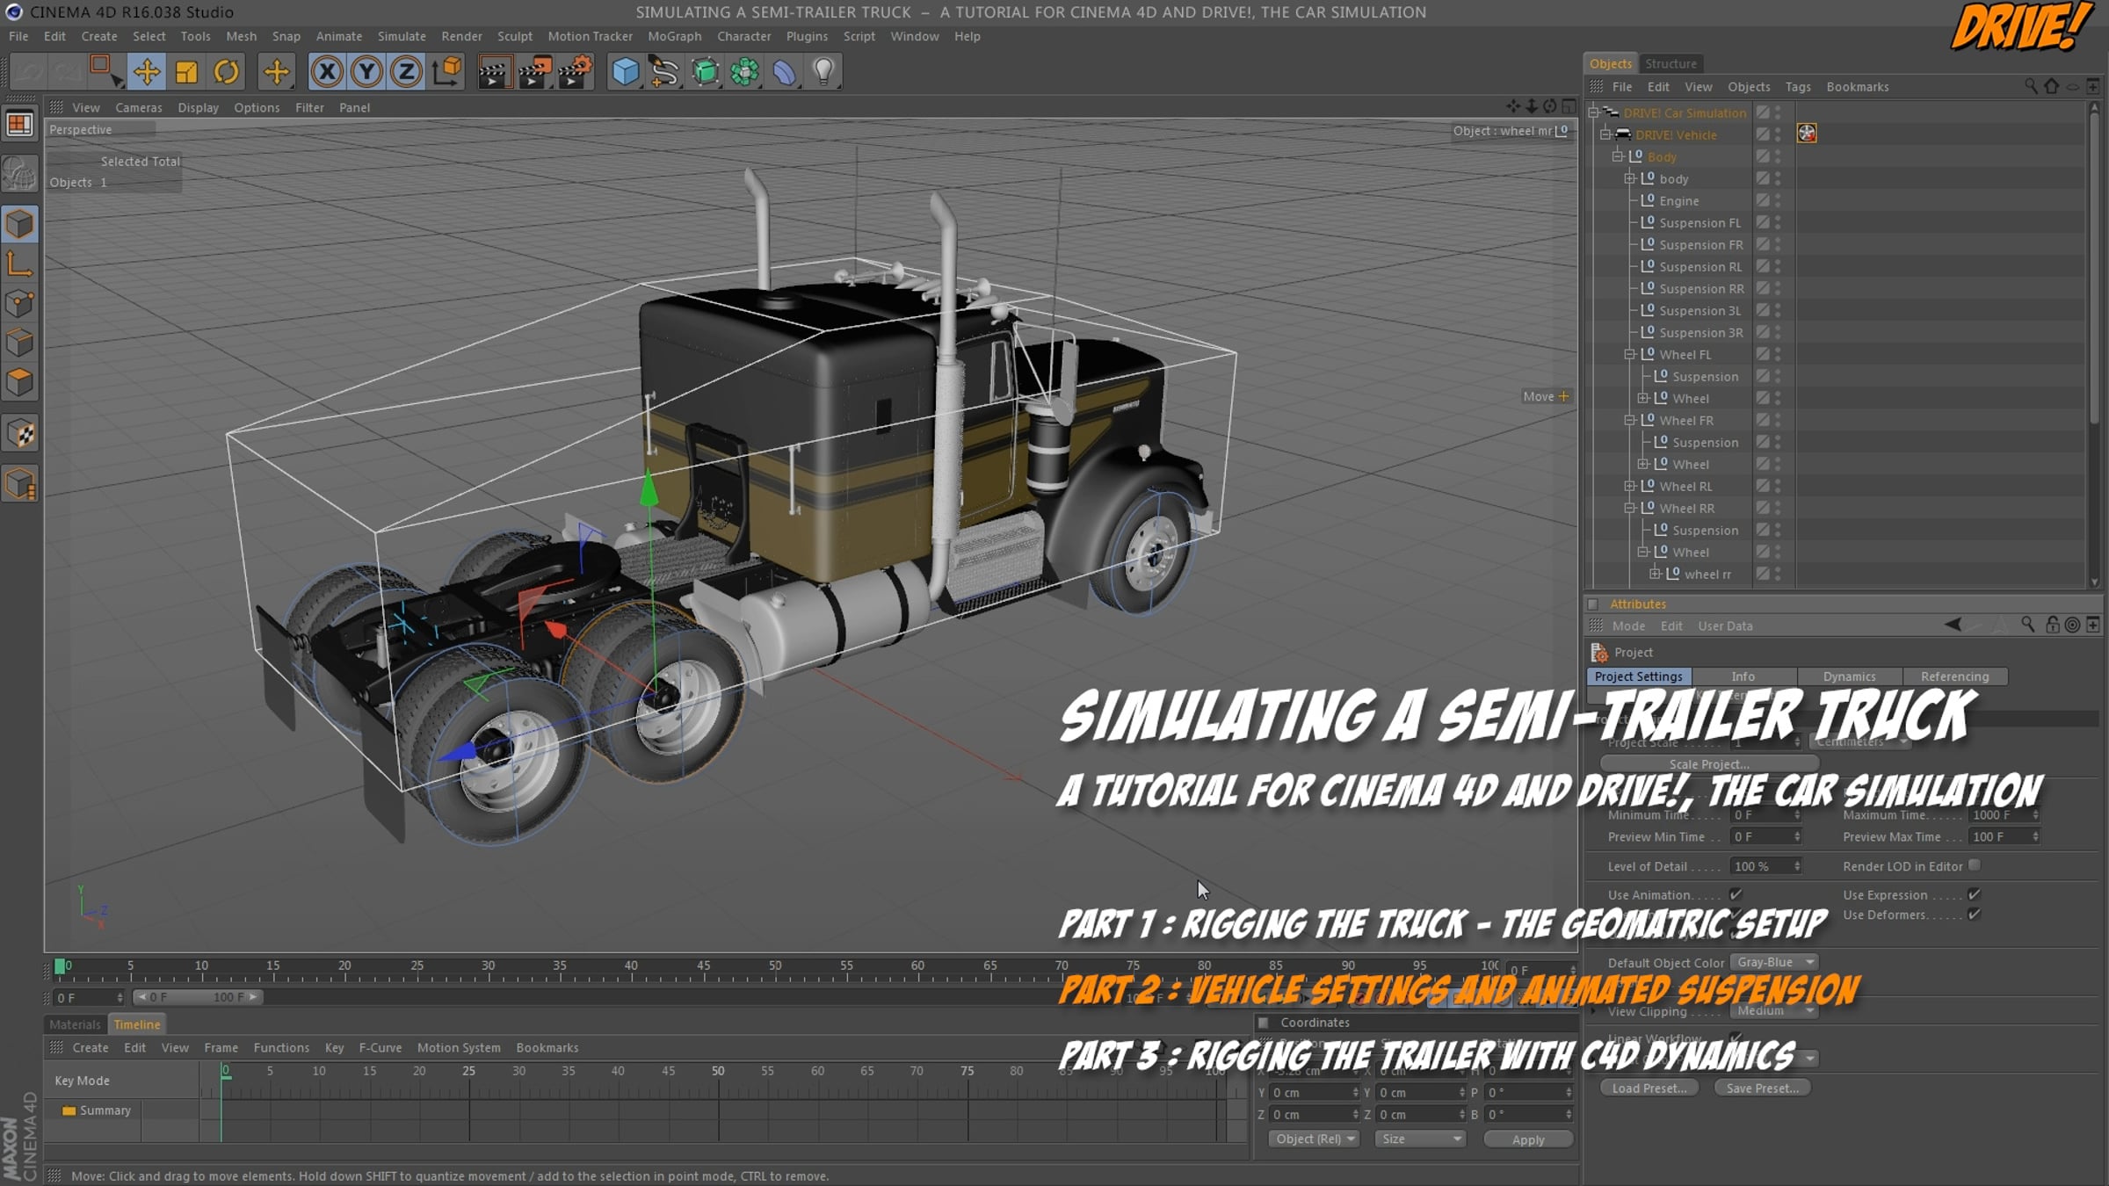Open the MoGraph menu
The image size is (2109, 1186).
coord(674,36)
